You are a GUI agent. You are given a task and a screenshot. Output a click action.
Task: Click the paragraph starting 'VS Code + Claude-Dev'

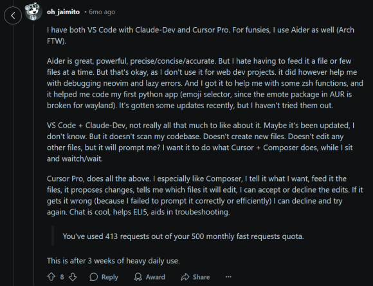tap(201, 142)
